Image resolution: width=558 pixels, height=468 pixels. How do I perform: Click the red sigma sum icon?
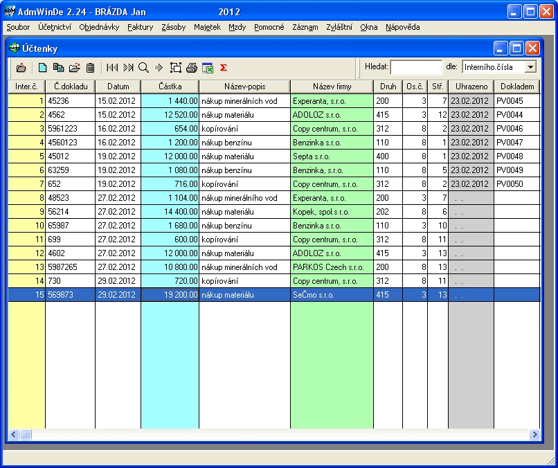pyautogui.click(x=224, y=68)
